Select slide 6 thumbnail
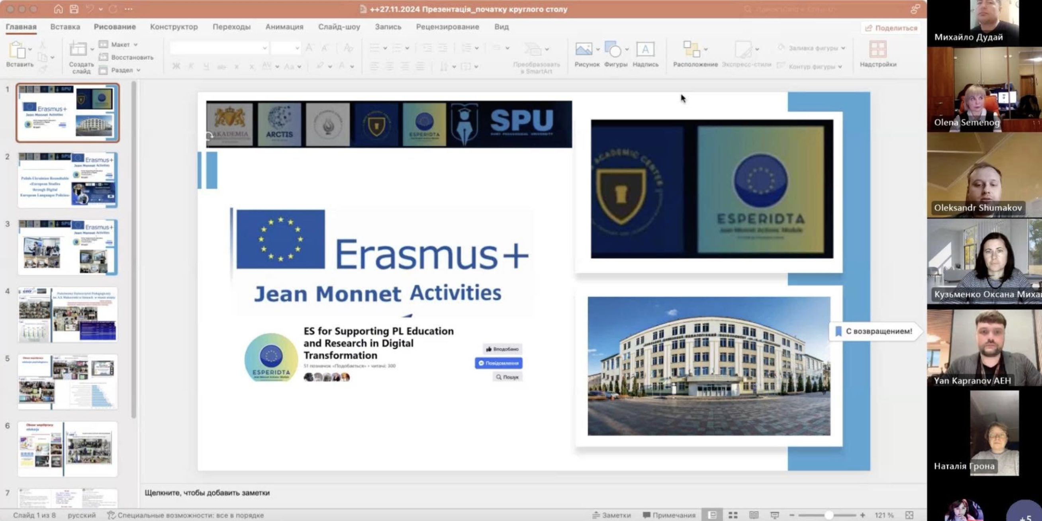Screen dimensions: 1042x521 (x=68, y=449)
